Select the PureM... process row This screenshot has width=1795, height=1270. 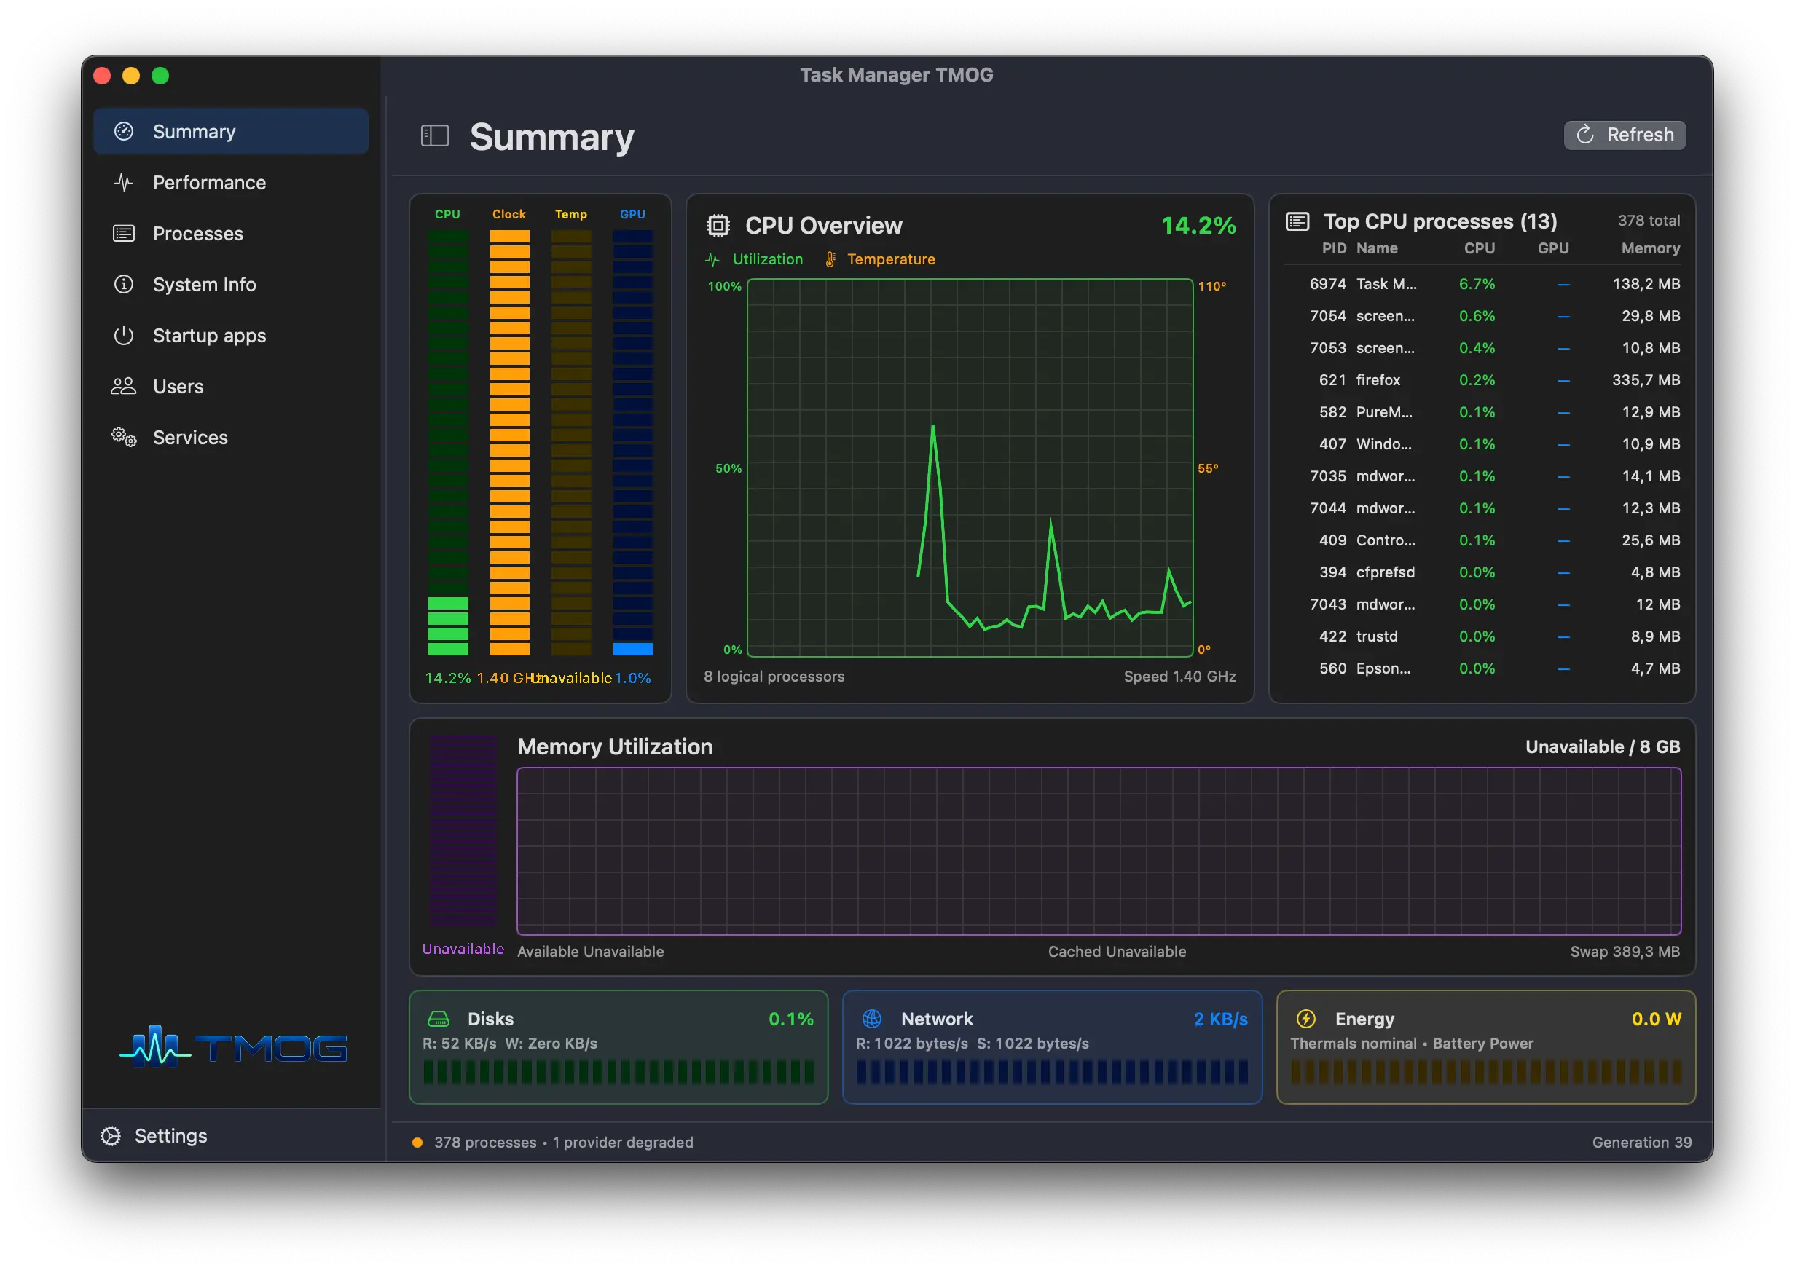pos(1483,412)
